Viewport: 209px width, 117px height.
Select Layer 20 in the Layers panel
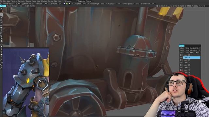tap(192, 68)
